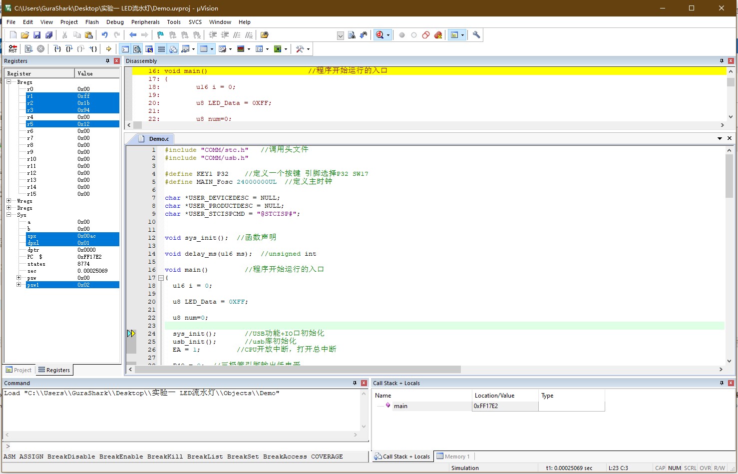Open the File menu

pyautogui.click(x=11, y=22)
